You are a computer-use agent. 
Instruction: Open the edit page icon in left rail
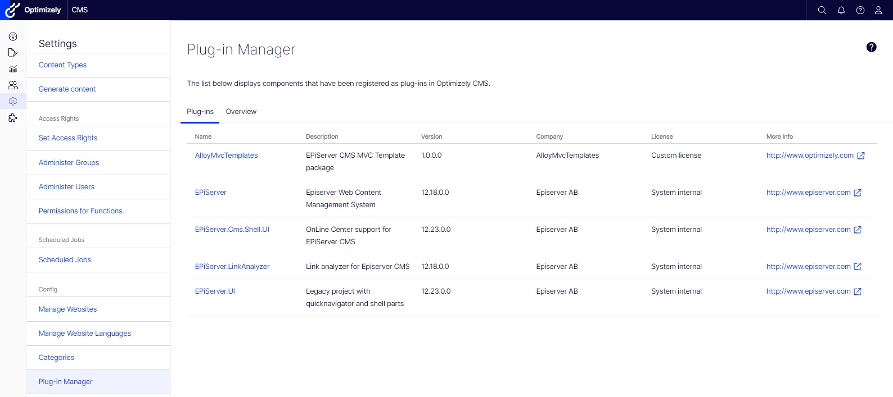pos(13,53)
